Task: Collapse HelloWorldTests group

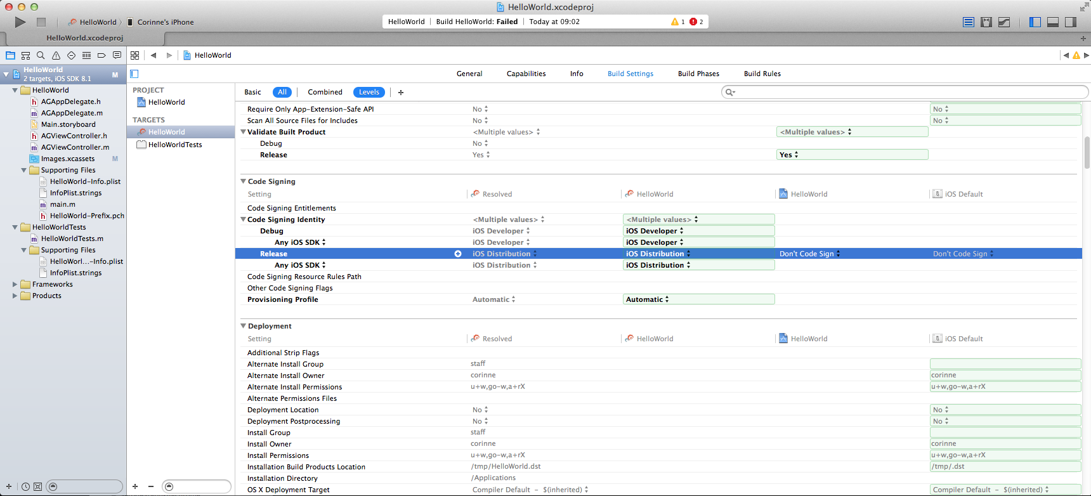Action: 15,227
